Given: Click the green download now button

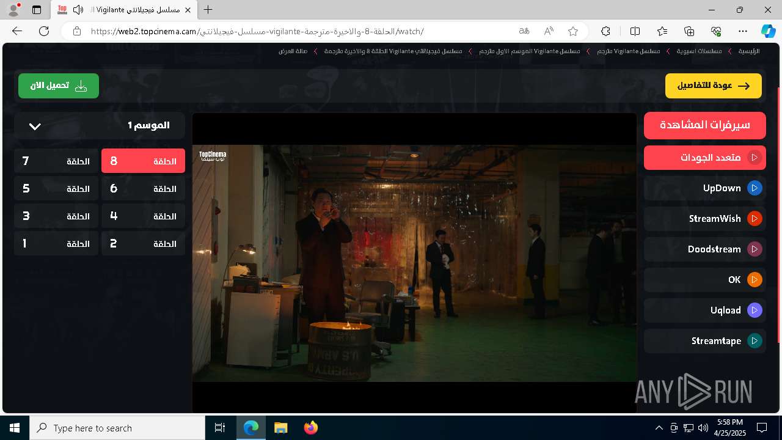Looking at the screenshot, I should point(59,86).
